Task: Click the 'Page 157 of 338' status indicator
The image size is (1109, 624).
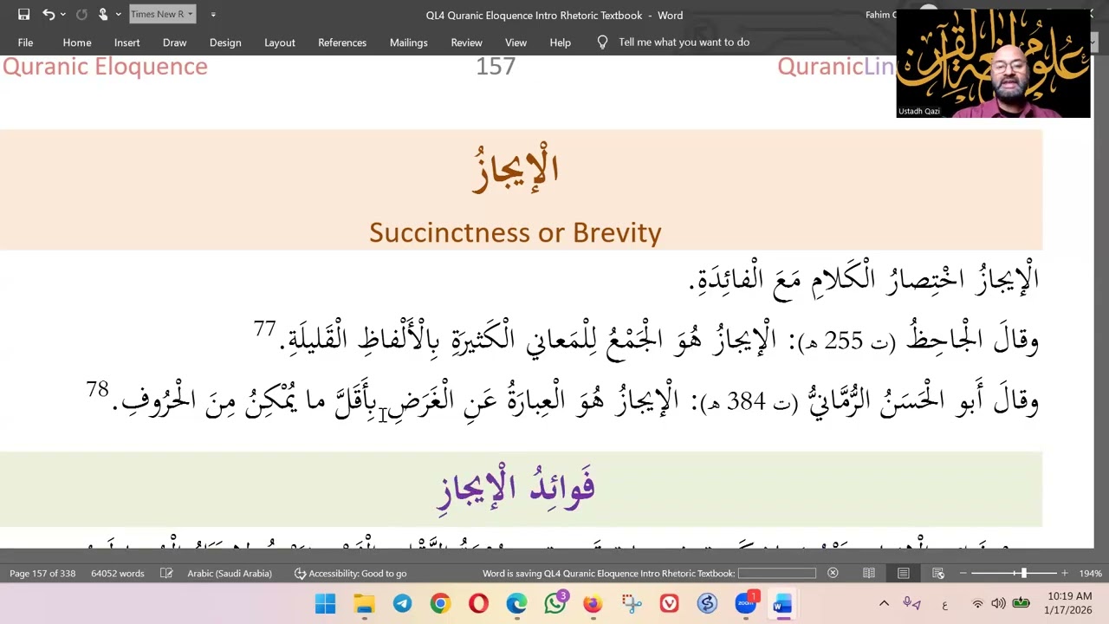Action: 42,573
